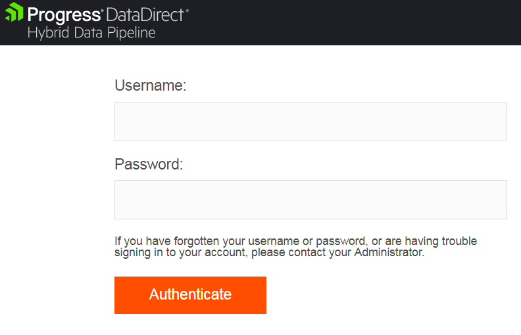This screenshot has height=335, width=521.
Task: Focus the Username input field
Action: pyautogui.click(x=310, y=122)
